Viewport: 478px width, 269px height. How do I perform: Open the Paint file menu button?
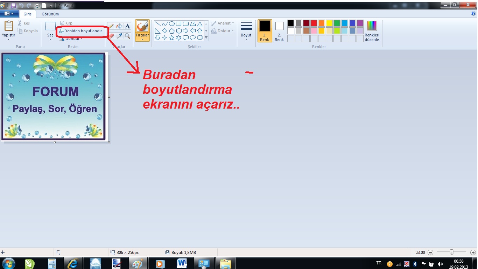9,14
